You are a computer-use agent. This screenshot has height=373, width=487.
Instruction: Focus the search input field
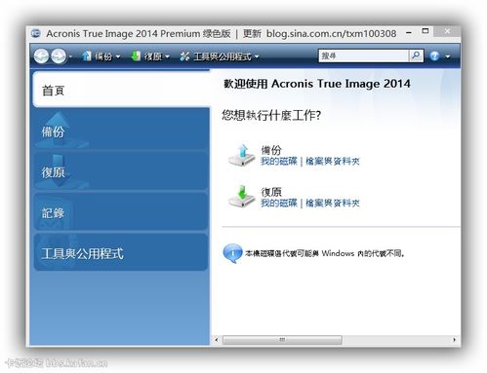(363, 56)
